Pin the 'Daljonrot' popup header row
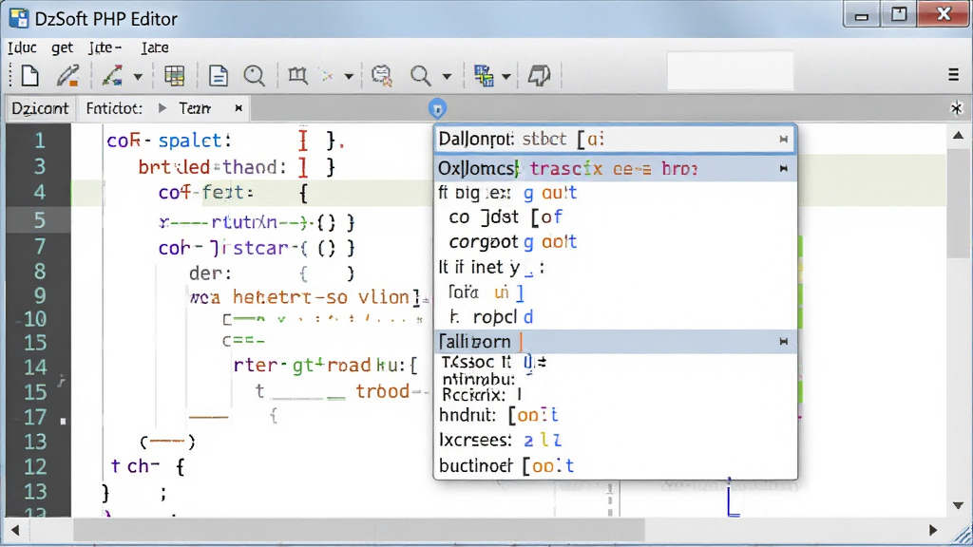The height and width of the screenshot is (547, 973). coord(784,139)
